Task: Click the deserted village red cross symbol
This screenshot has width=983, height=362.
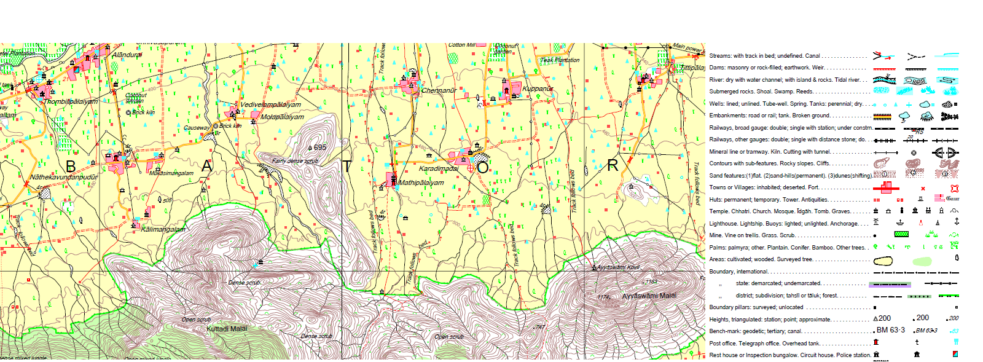Action: coord(923,188)
